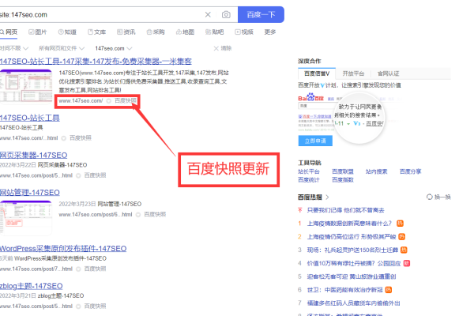
Task: Open the zblog主题-147SEO result
Action: 32,286
